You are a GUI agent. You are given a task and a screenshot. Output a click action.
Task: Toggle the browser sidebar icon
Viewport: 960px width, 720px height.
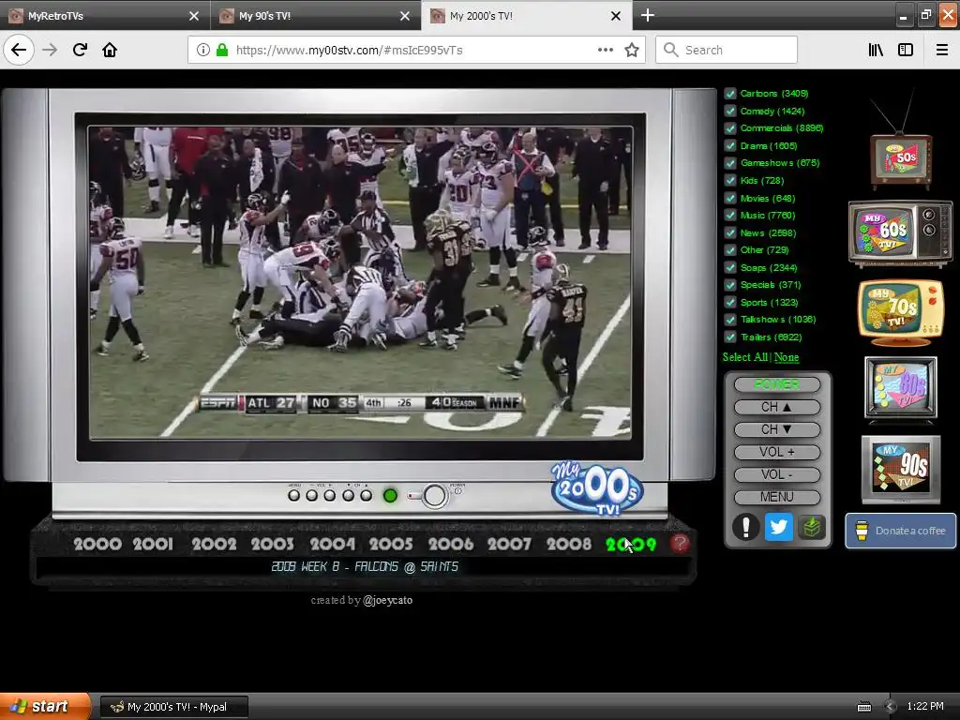(906, 50)
